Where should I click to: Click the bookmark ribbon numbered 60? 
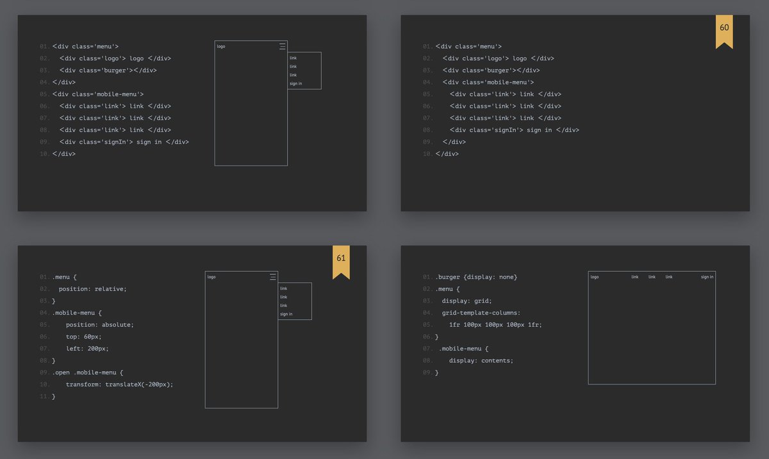click(724, 31)
